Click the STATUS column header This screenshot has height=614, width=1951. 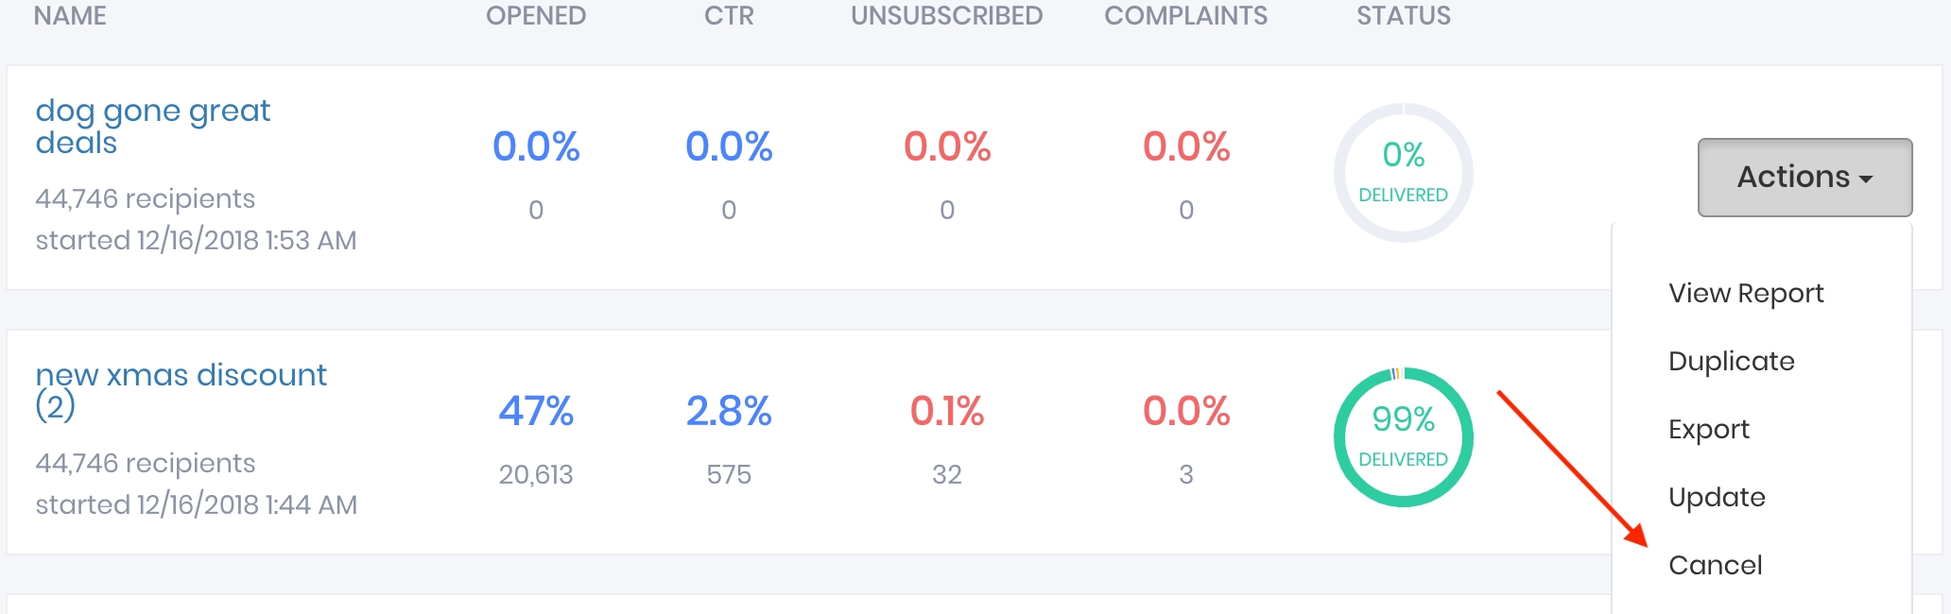click(x=1403, y=16)
